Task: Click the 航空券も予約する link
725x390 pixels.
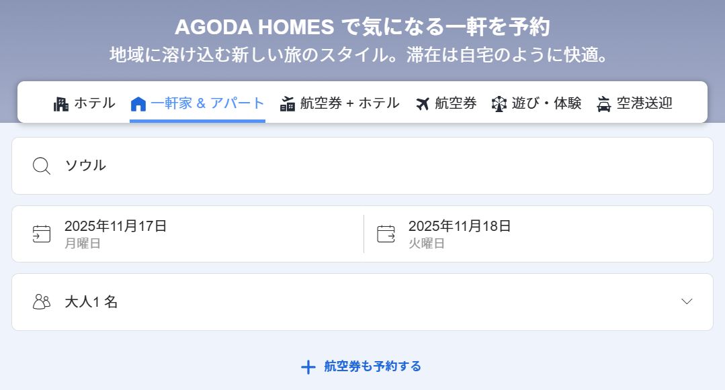Action: 372,367
